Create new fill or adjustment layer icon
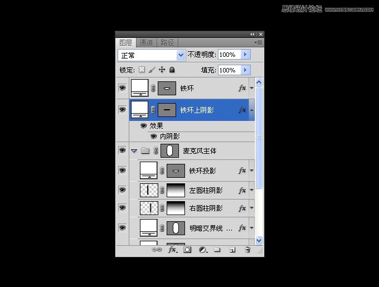Image resolution: width=379 pixels, height=287 pixels. [203, 250]
